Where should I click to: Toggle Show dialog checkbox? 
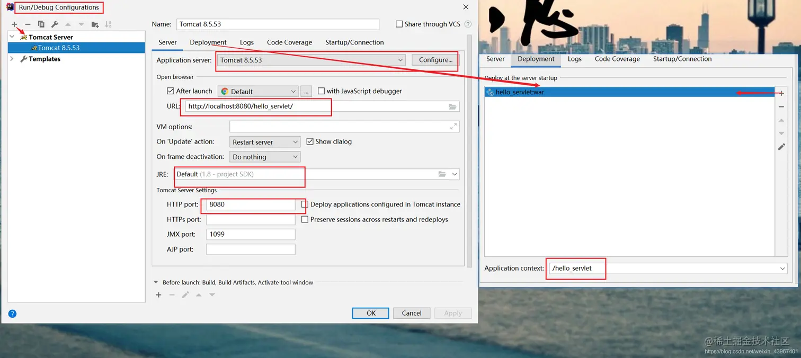pos(310,141)
